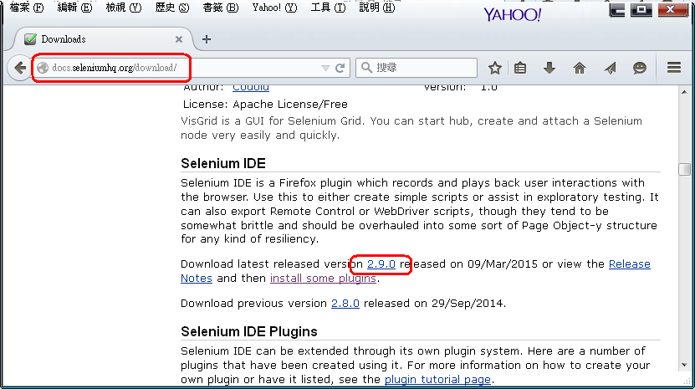This screenshot has height=389, width=695.
Task: Close the Downloads tab
Action: pos(179,39)
